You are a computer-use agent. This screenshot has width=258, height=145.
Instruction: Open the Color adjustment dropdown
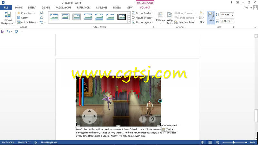pos(23,18)
